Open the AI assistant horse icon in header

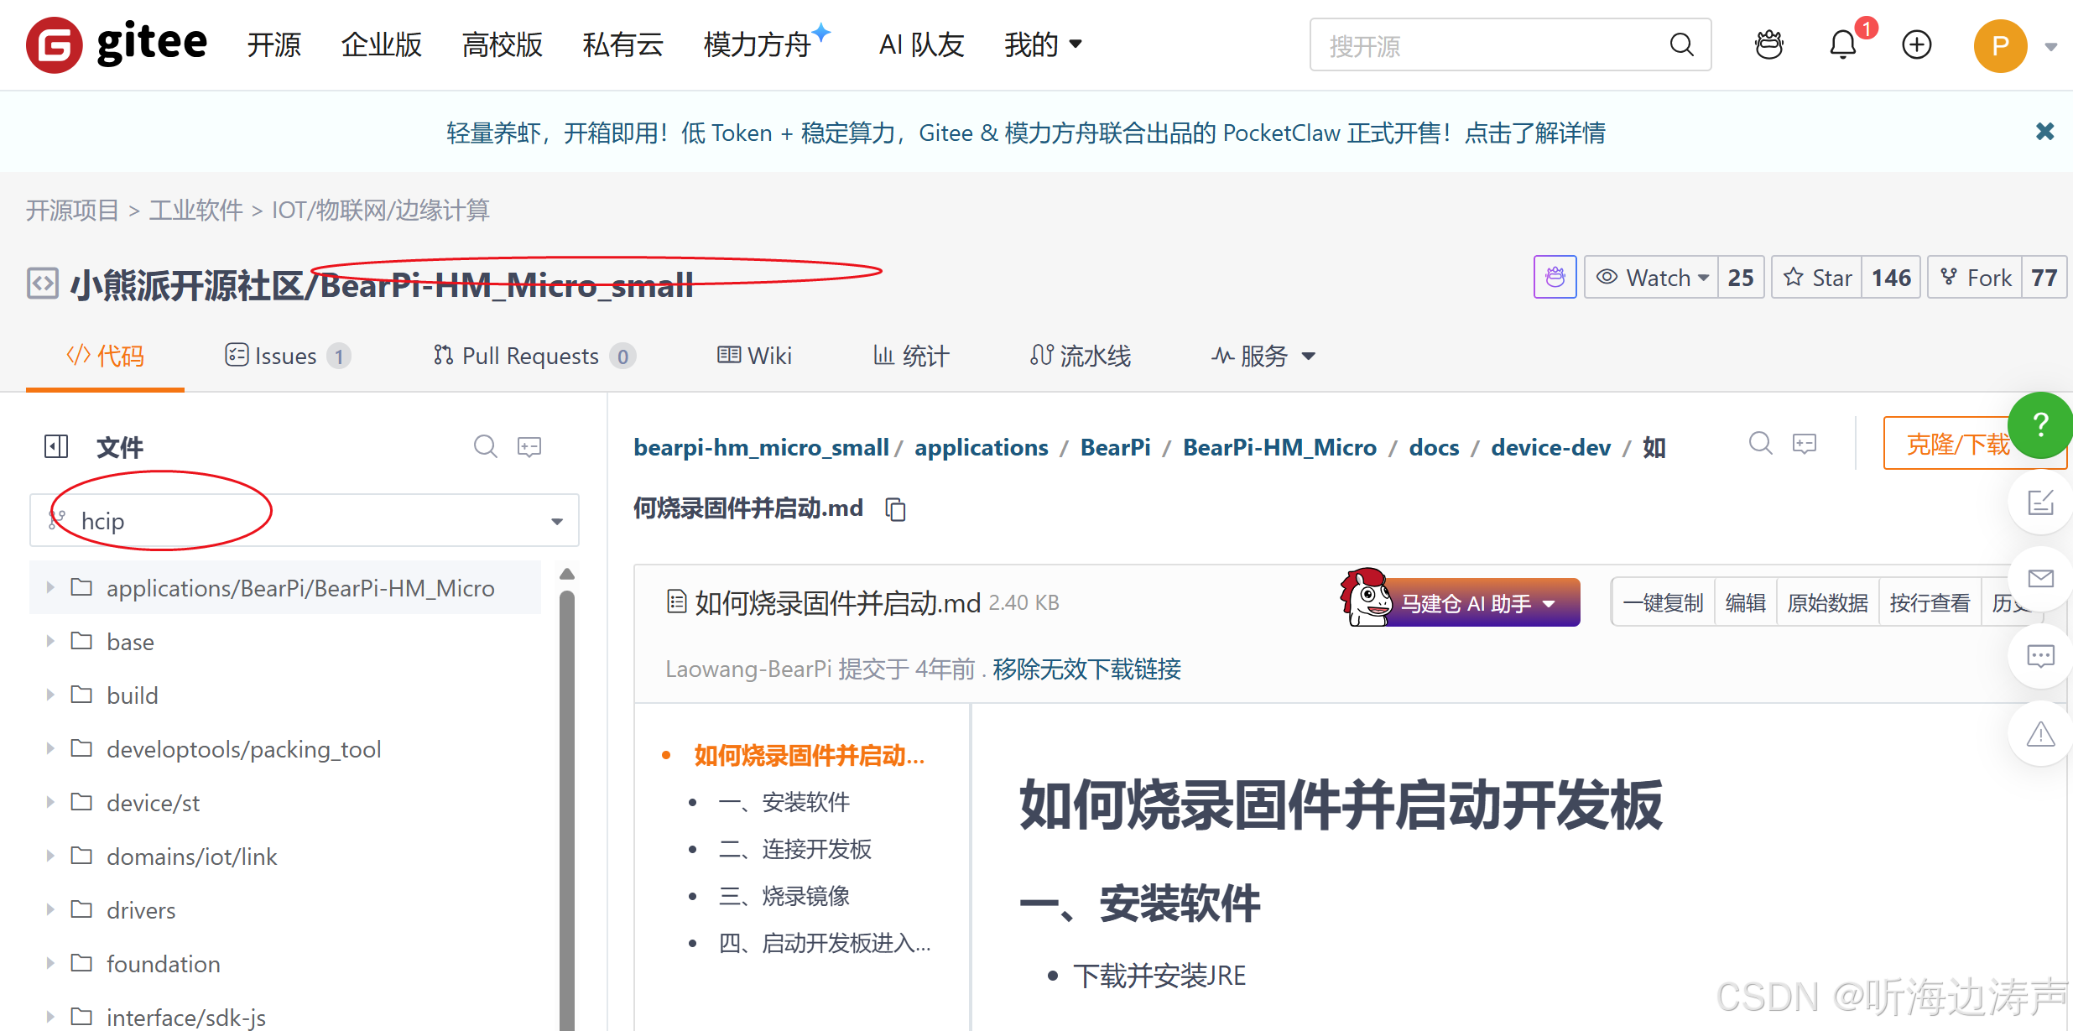[1769, 44]
